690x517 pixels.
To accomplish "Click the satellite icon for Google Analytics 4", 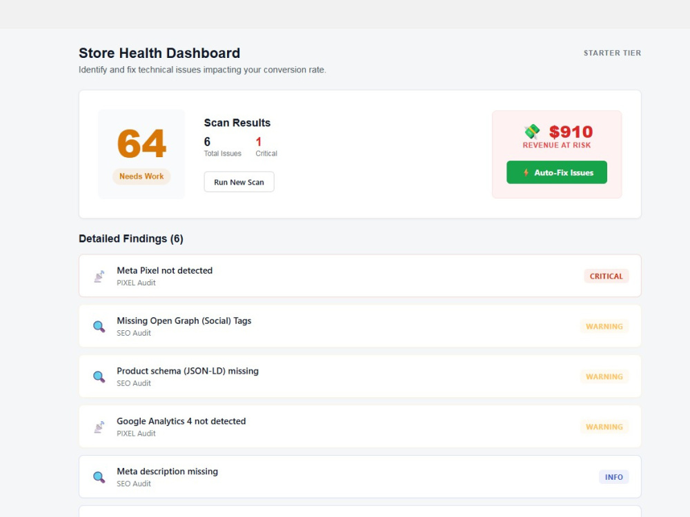I will tap(99, 427).
